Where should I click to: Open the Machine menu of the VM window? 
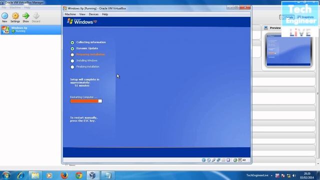[70, 14]
